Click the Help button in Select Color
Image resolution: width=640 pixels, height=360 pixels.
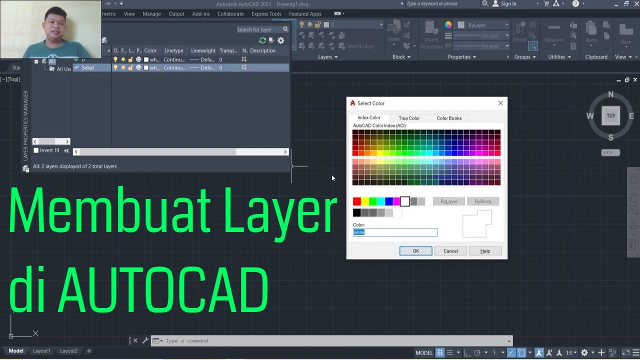(485, 251)
